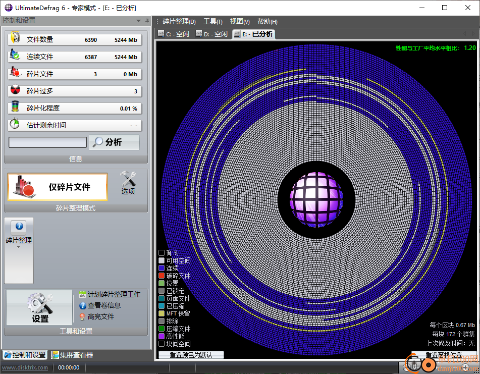
Task: Open the 控制和设置 panel dropdown arrow
Action: tap(138, 21)
